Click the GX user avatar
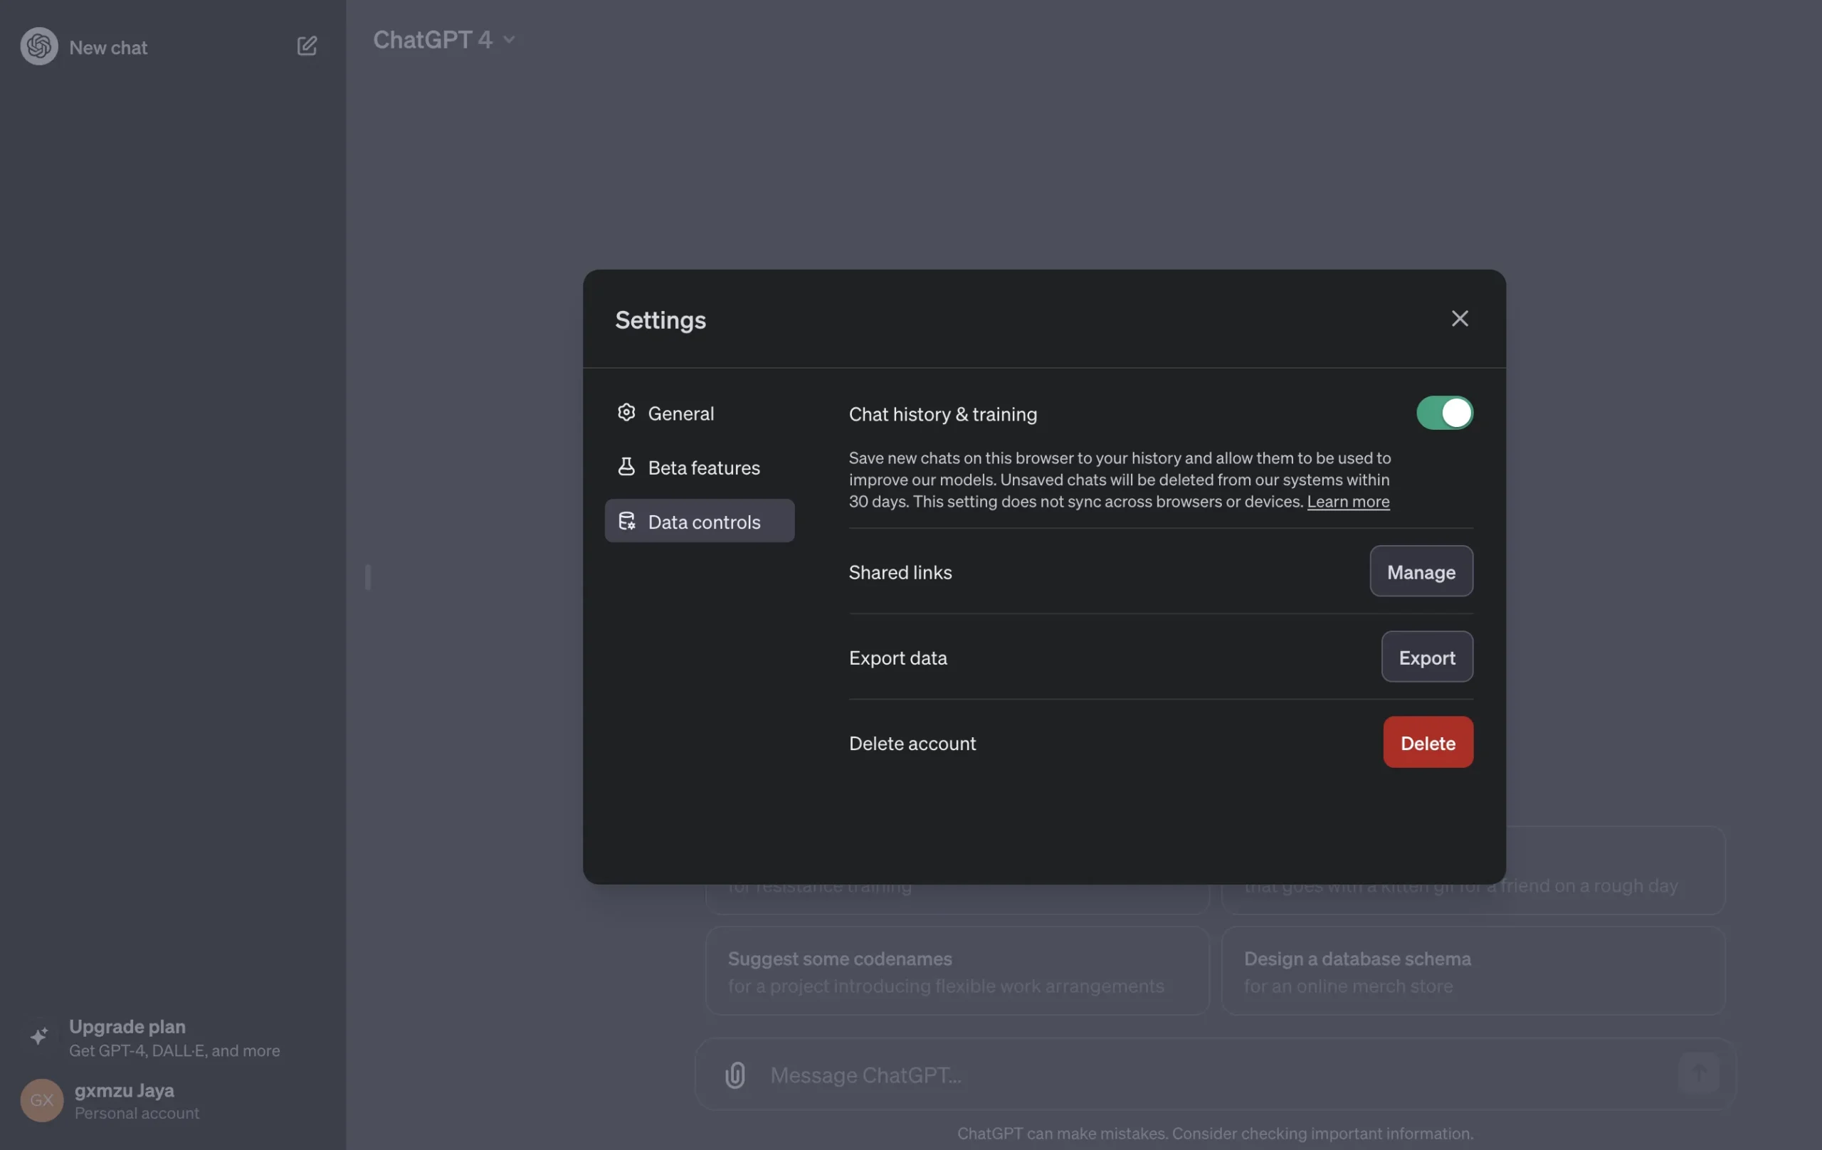Image resolution: width=1822 pixels, height=1150 pixels. coord(41,1100)
